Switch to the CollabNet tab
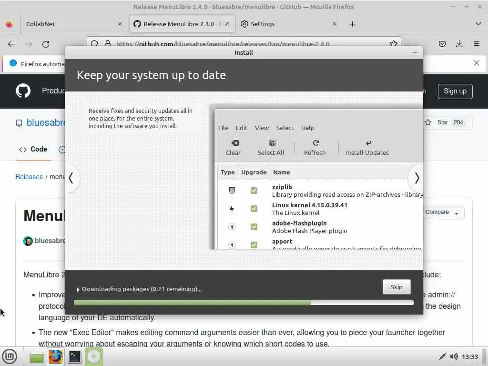 [x=72, y=24]
